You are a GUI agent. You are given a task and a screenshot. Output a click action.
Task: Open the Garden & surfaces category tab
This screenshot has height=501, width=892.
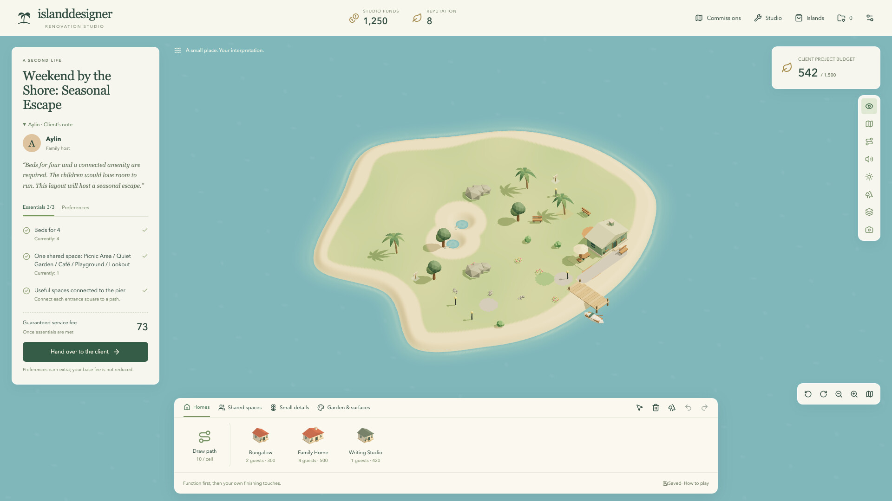(343, 407)
